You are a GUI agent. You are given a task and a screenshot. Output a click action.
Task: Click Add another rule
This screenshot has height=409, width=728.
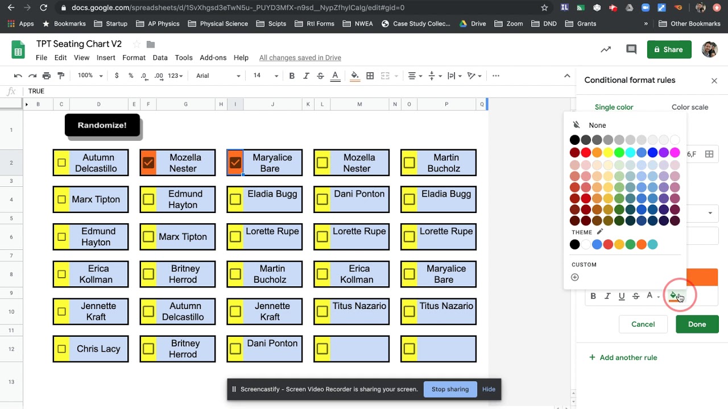[623, 357]
